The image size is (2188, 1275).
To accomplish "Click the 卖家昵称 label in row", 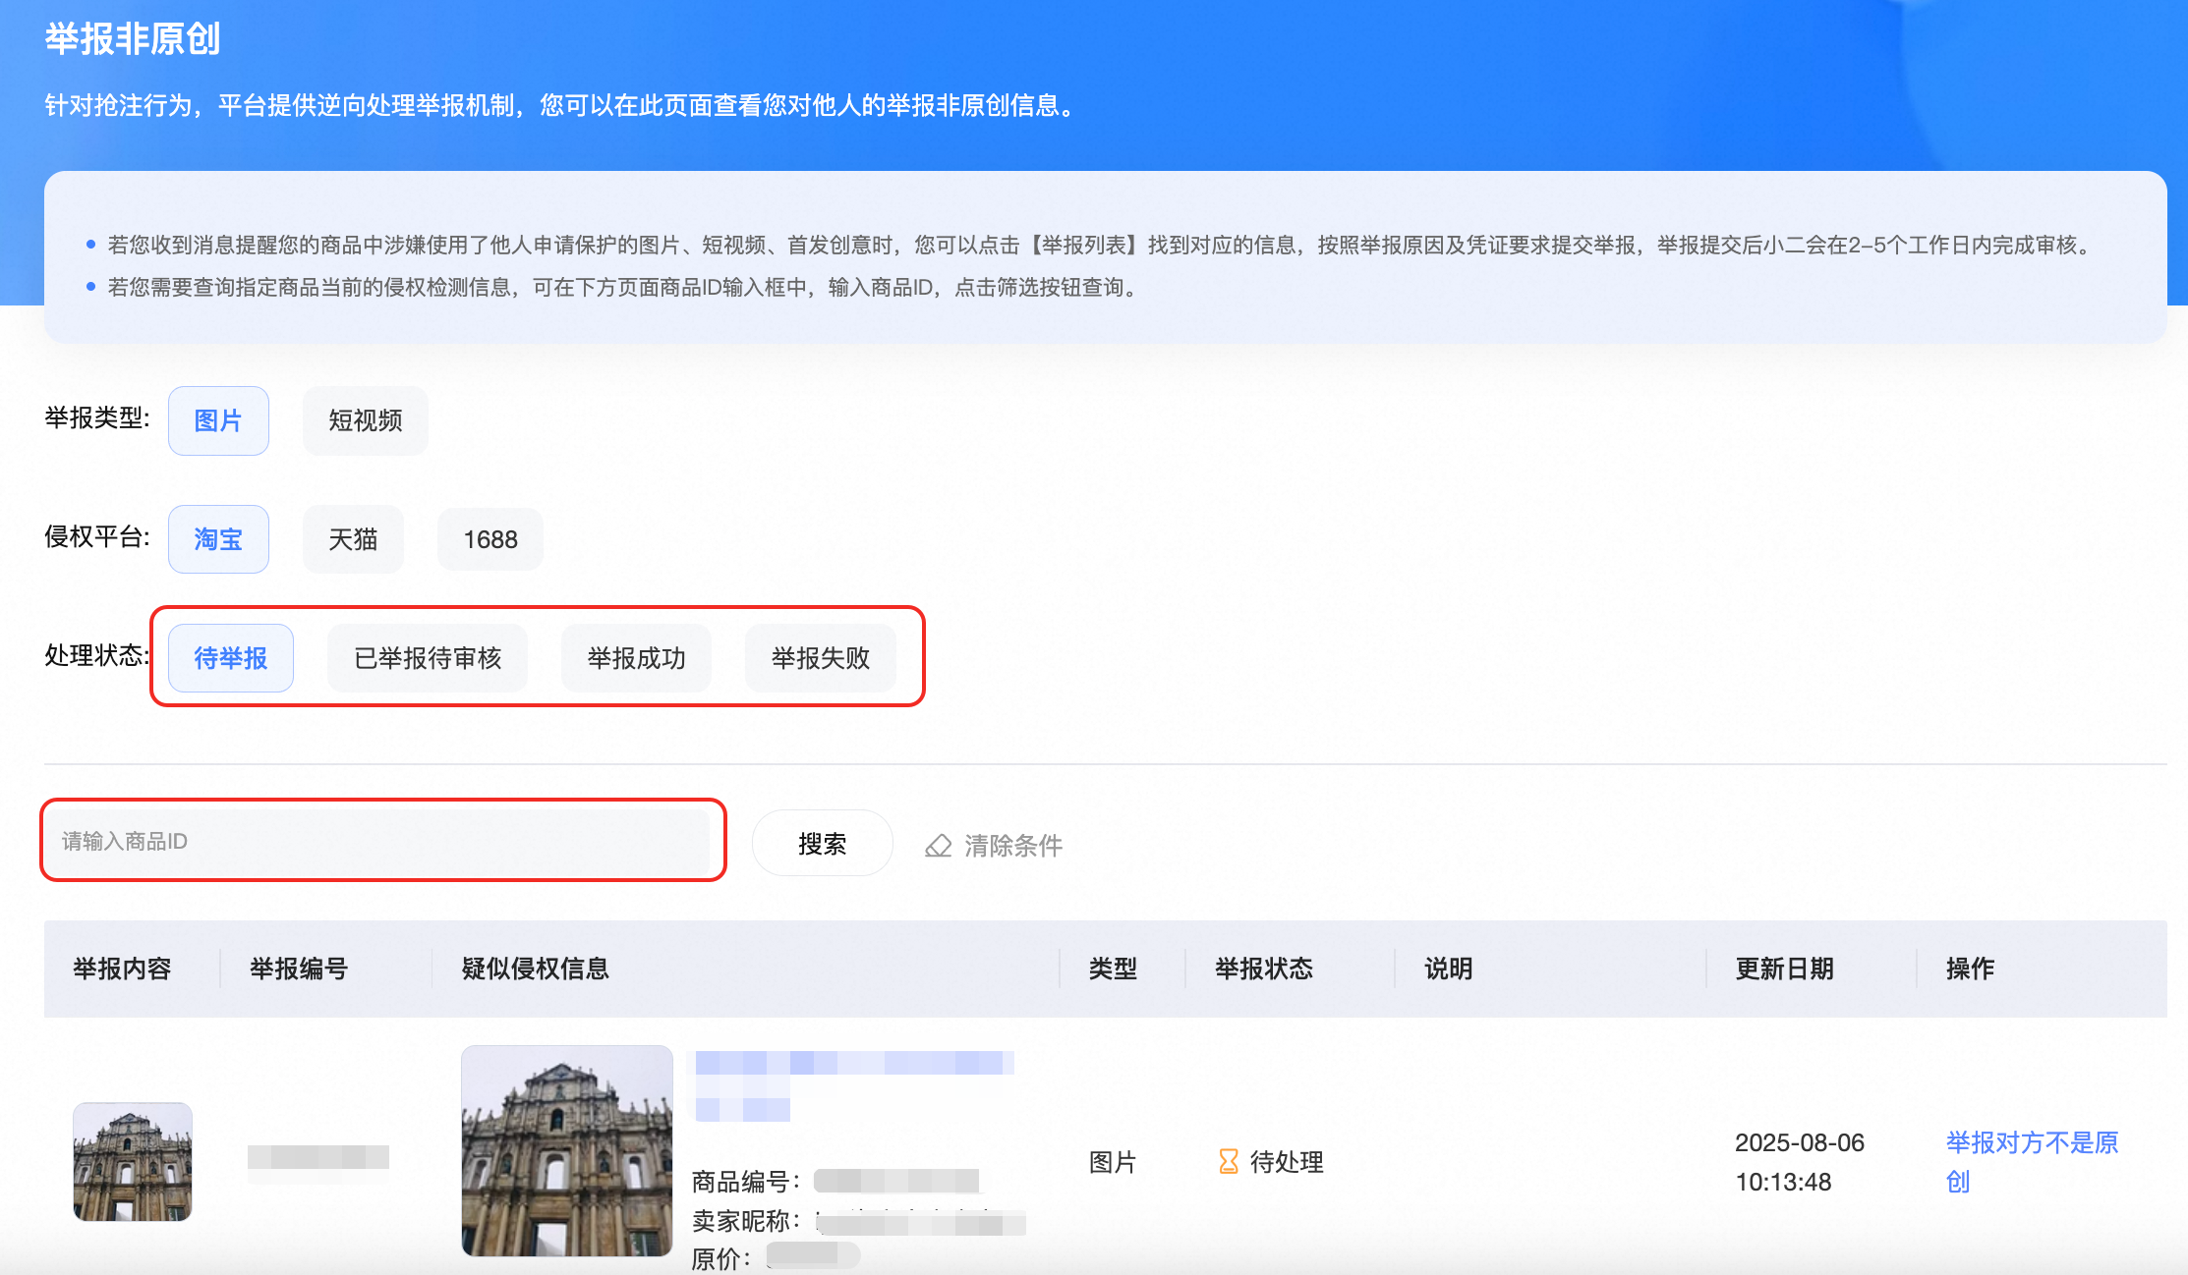I will 746,1221.
